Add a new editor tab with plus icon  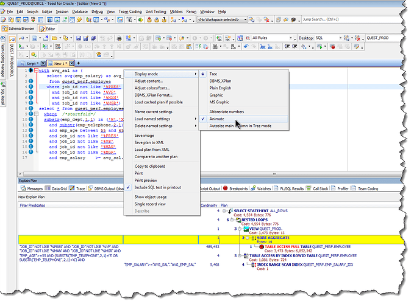coord(79,63)
